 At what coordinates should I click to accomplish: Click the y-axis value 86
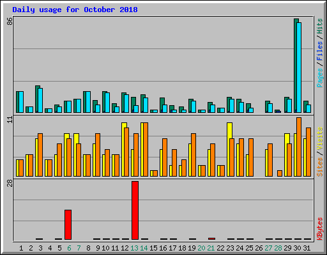pyautogui.click(x=10, y=21)
